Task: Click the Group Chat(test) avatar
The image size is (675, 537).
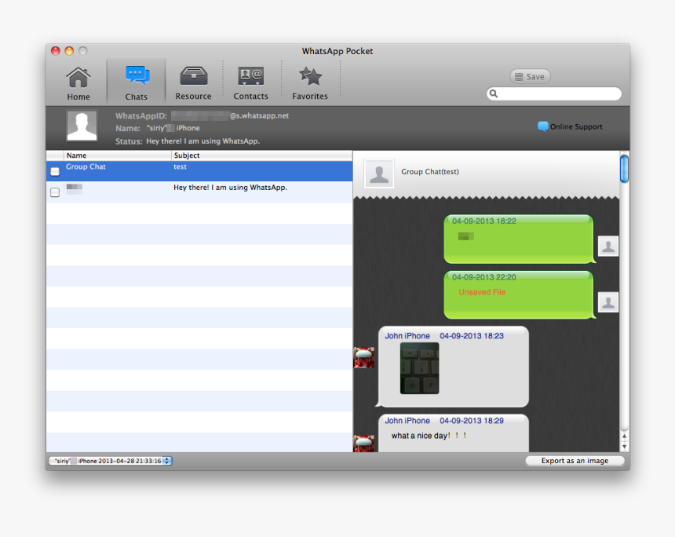Action: point(379,172)
